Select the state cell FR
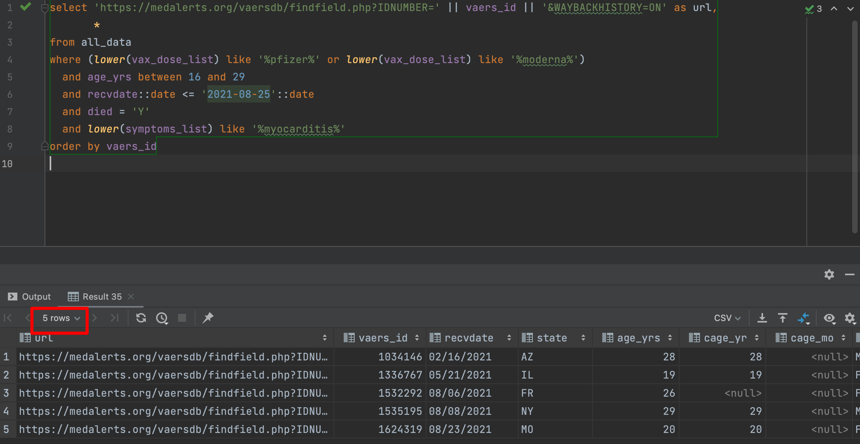 (555, 393)
